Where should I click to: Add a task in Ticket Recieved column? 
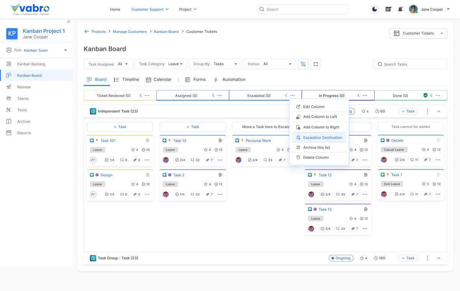tap(120, 127)
